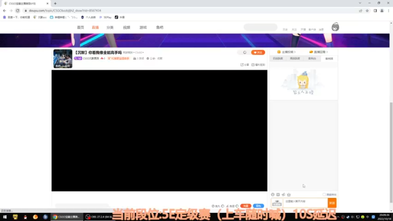Click the 鱼翅 balance icon
The width and height of the screenshot is (393, 221).
click(227, 206)
